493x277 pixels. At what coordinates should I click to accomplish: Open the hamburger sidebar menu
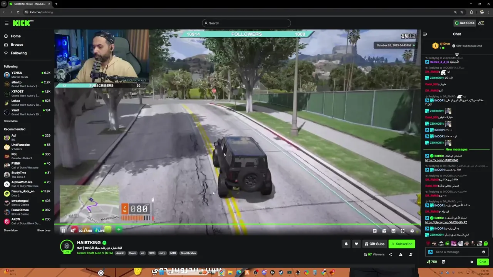coord(7,23)
